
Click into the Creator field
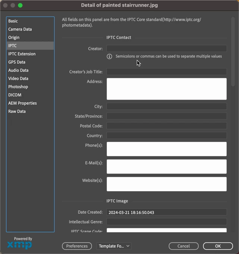pyautogui.click(x=167, y=49)
